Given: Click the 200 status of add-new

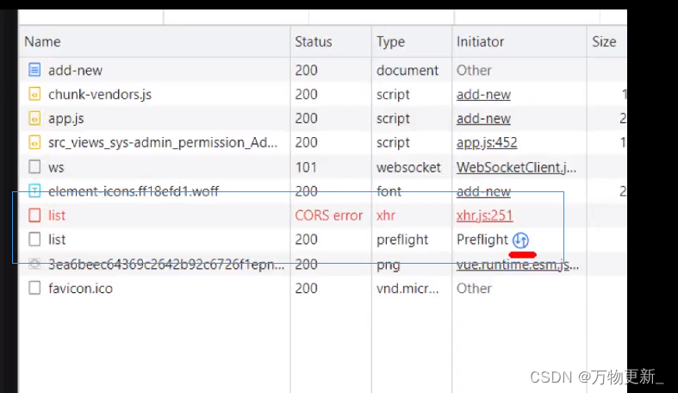Looking at the screenshot, I should 306,70.
